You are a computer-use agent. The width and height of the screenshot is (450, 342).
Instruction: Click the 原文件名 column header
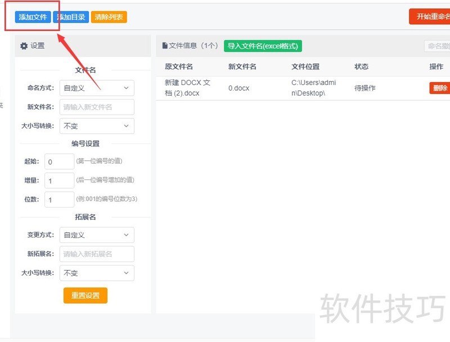tap(179, 66)
